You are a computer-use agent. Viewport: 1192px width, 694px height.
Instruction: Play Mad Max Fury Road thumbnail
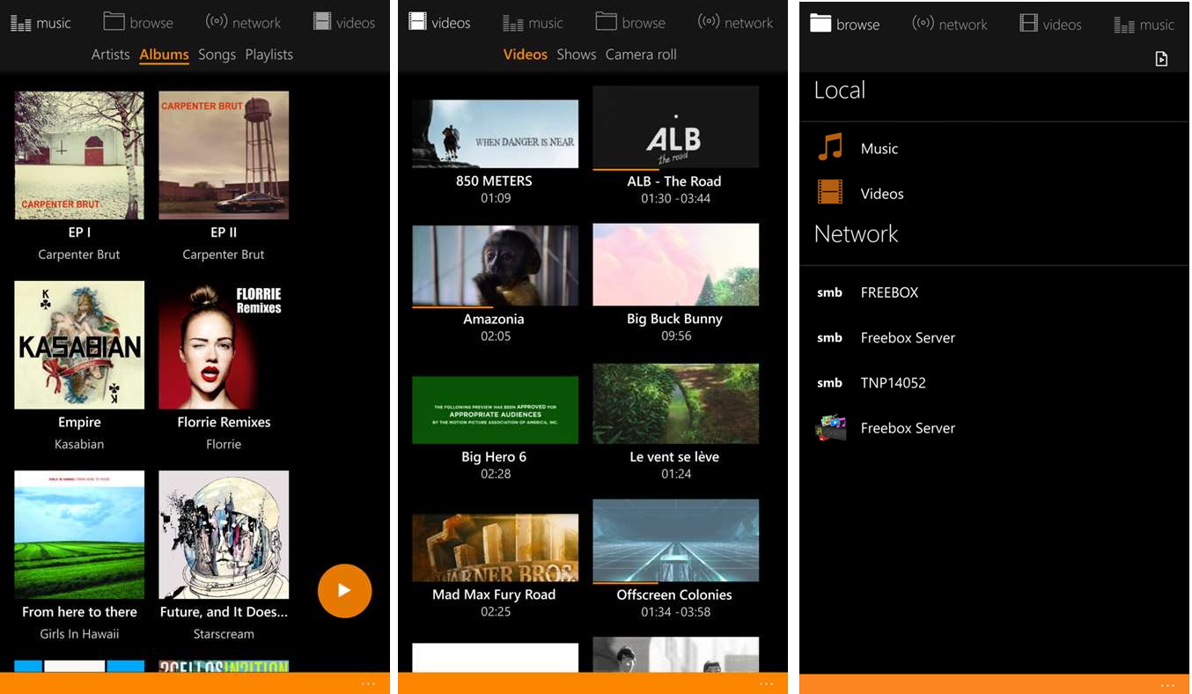(496, 549)
